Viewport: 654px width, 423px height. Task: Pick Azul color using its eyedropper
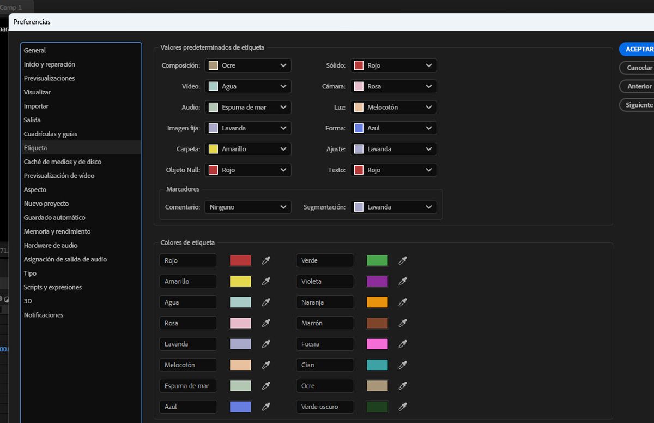[x=266, y=407]
